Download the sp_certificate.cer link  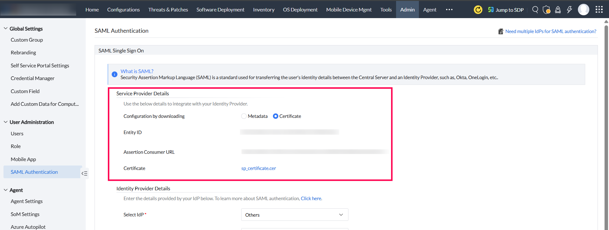pos(258,168)
